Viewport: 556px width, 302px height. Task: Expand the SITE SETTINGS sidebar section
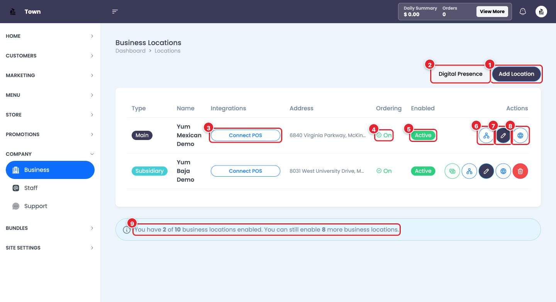tap(50, 248)
